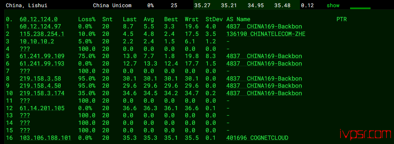394x144 pixels.
Task: Click the green bar next to show
Action: [x=360, y=8]
